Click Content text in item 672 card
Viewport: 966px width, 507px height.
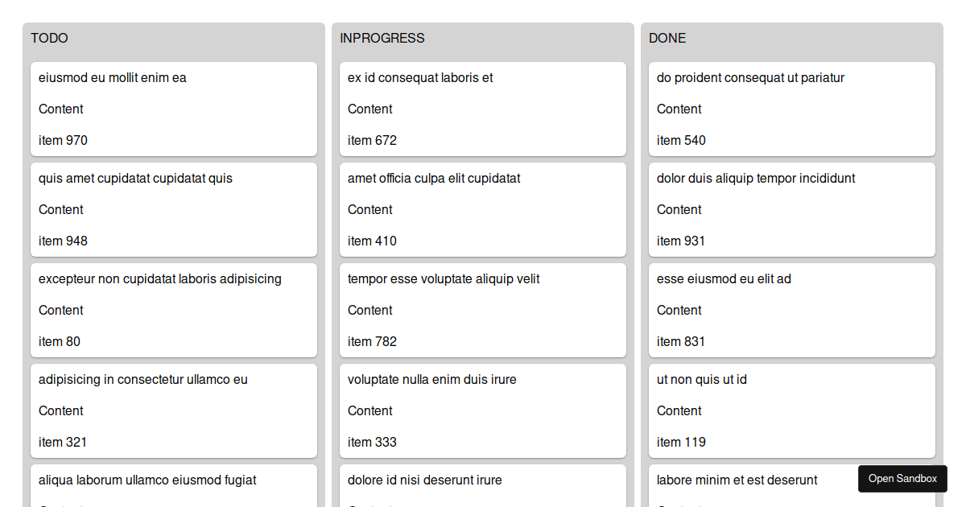(370, 109)
